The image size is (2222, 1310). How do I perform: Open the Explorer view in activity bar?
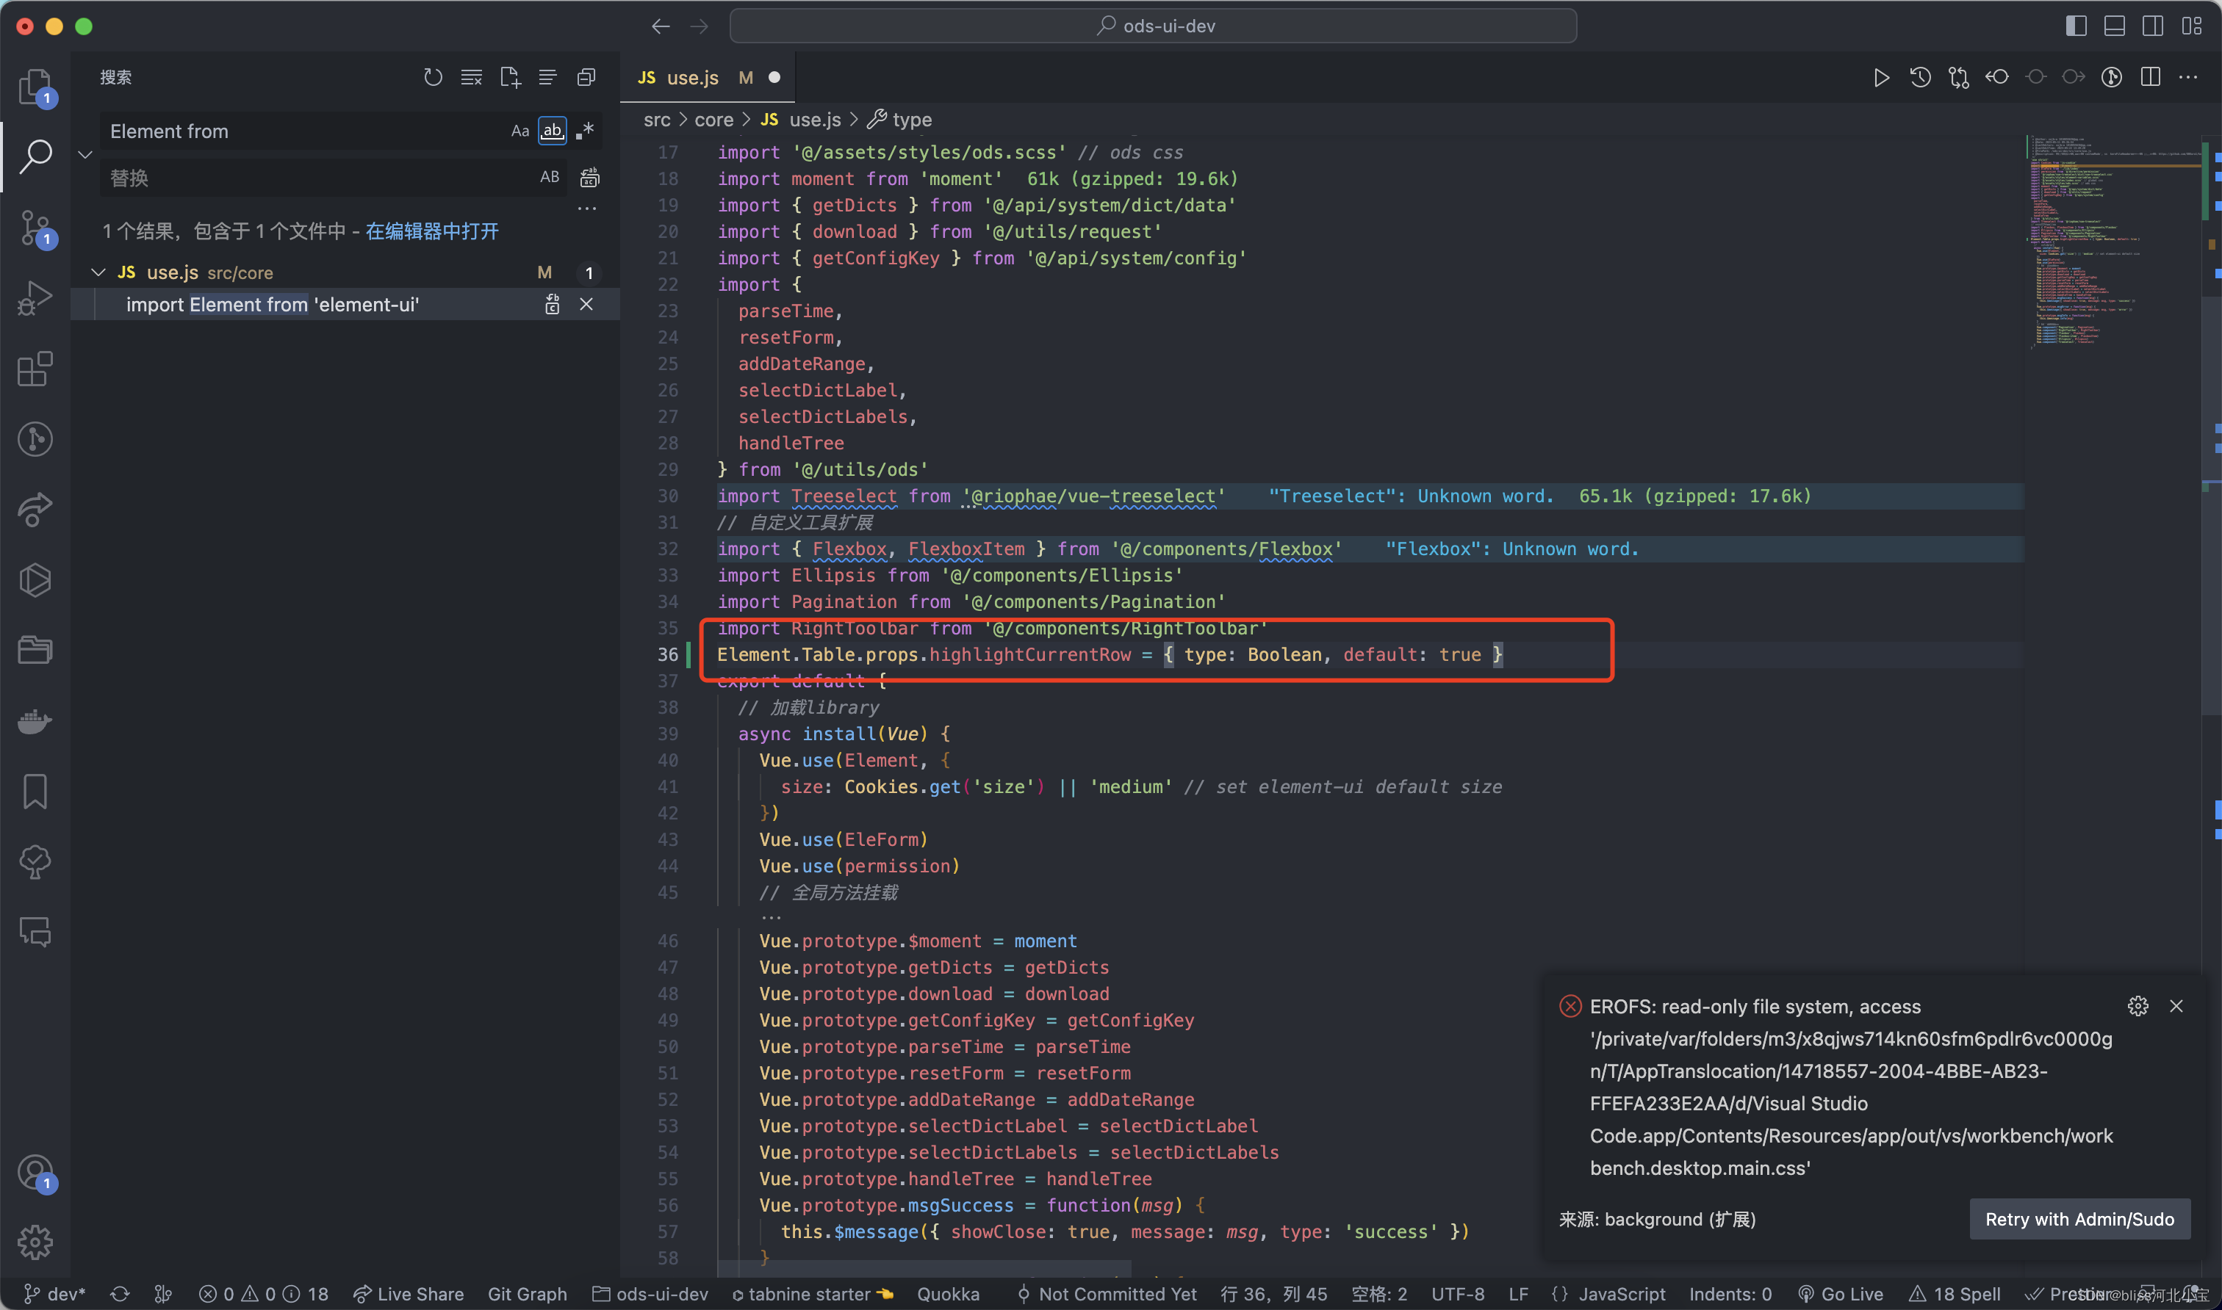pos(35,87)
